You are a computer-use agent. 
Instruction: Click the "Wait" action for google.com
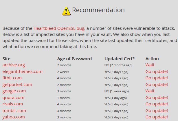(150, 91)
